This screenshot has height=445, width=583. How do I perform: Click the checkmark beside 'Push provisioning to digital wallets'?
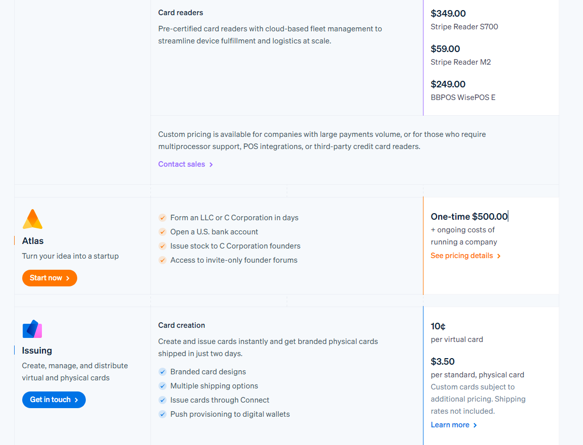[163, 414]
